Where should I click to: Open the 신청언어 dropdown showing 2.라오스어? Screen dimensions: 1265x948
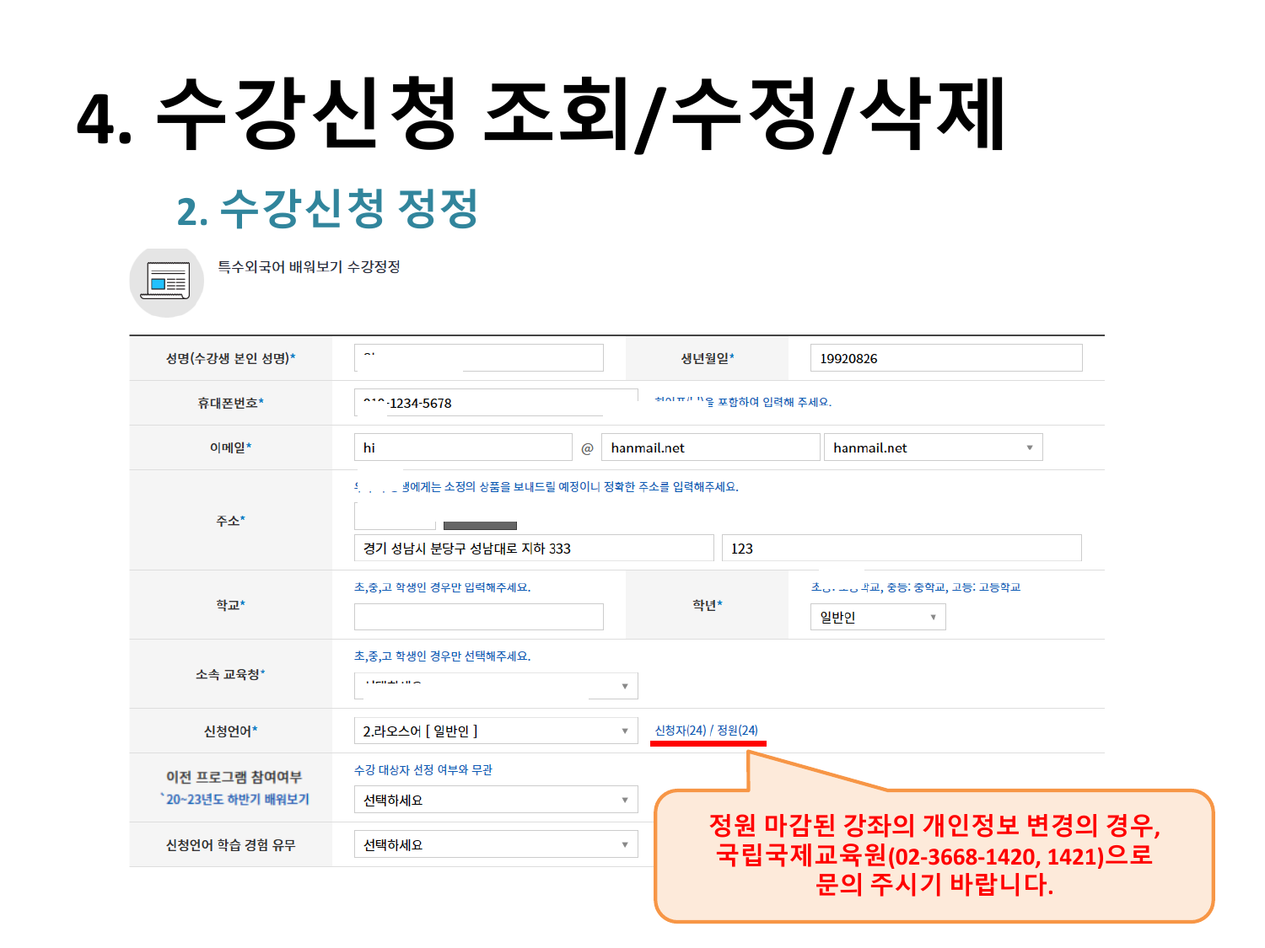coord(495,731)
